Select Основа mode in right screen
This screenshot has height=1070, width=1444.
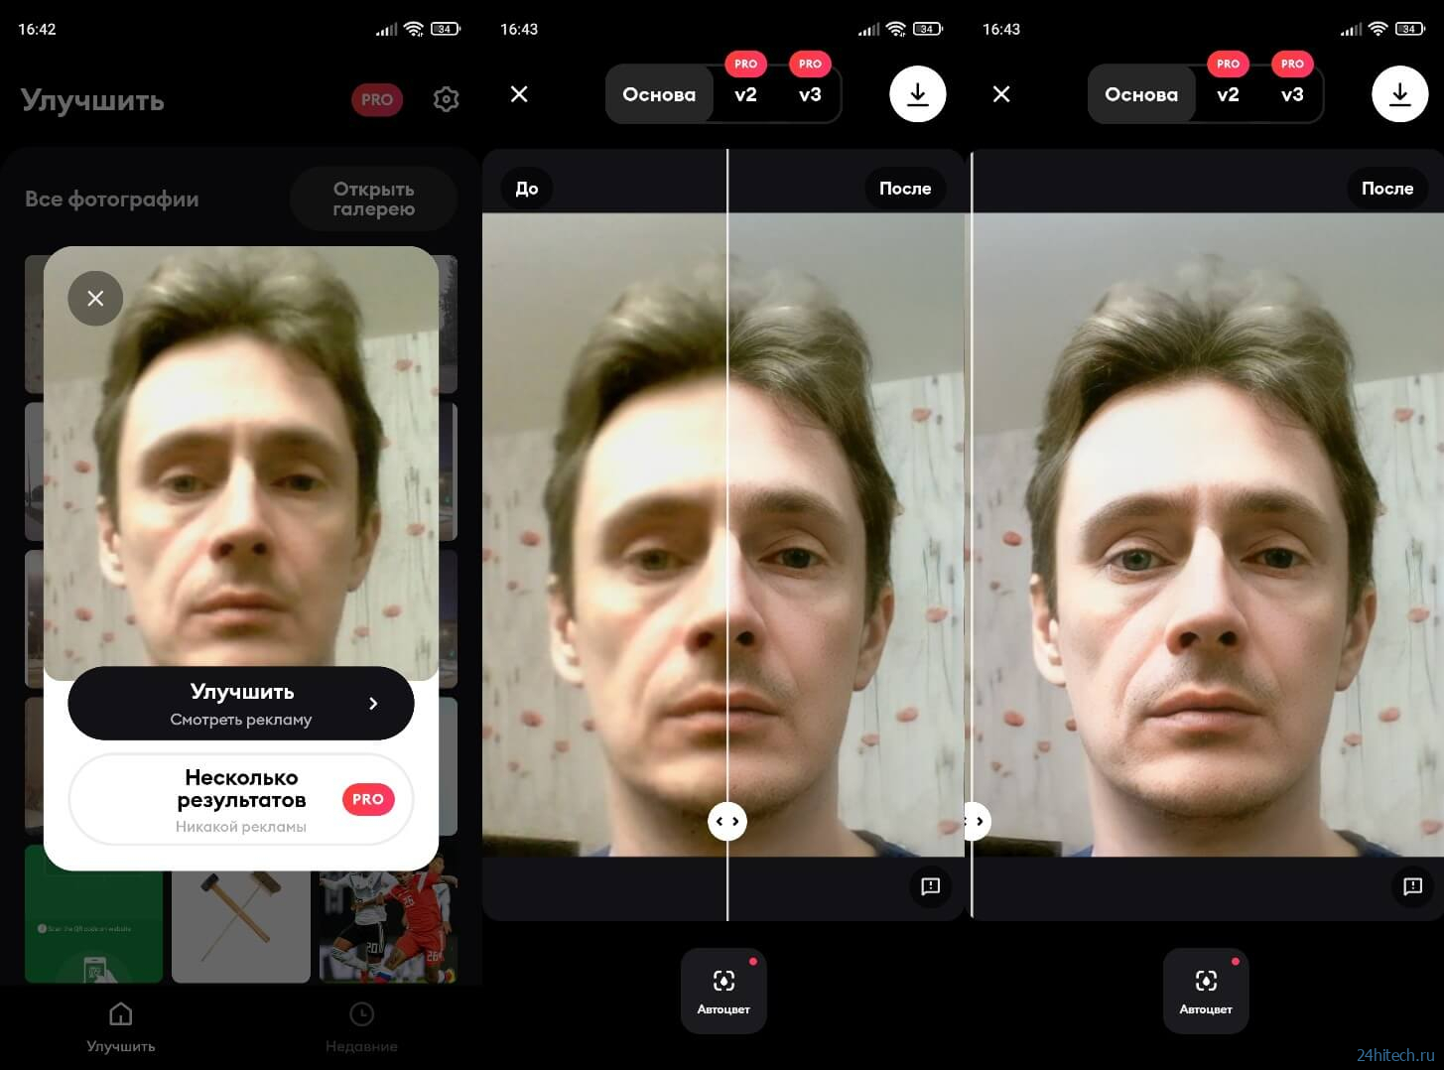(1141, 94)
